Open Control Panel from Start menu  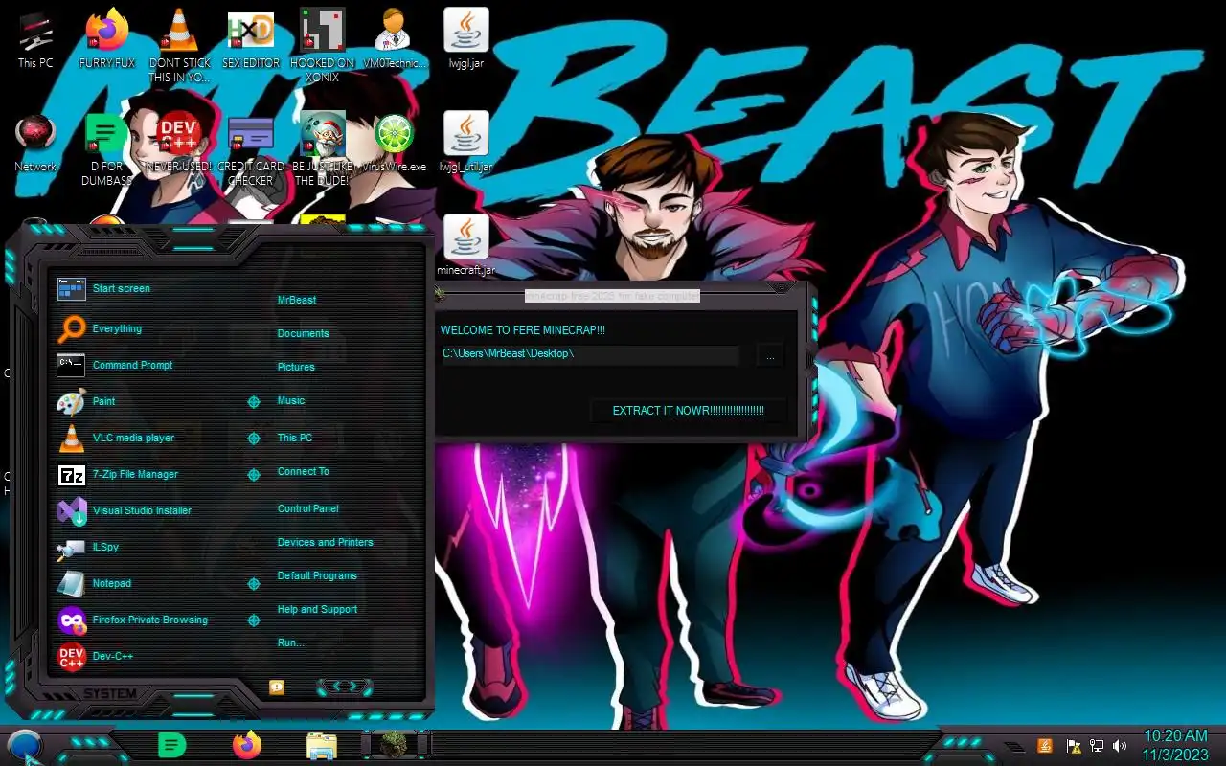tap(308, 509)
